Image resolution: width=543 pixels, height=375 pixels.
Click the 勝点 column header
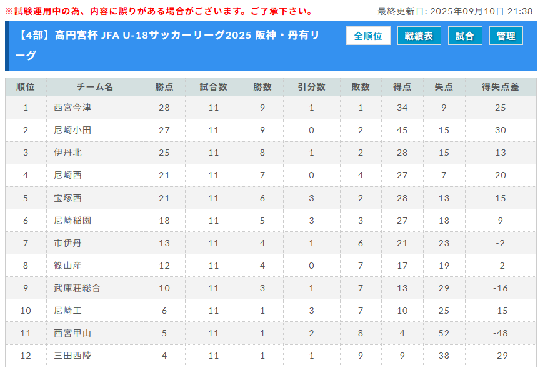point(164,87)
